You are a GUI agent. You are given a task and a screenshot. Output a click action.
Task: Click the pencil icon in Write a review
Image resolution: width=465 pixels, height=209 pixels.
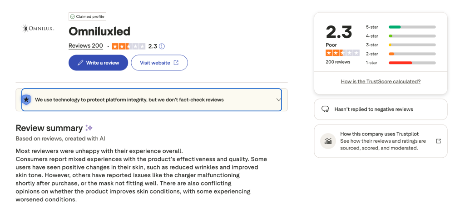80,63
